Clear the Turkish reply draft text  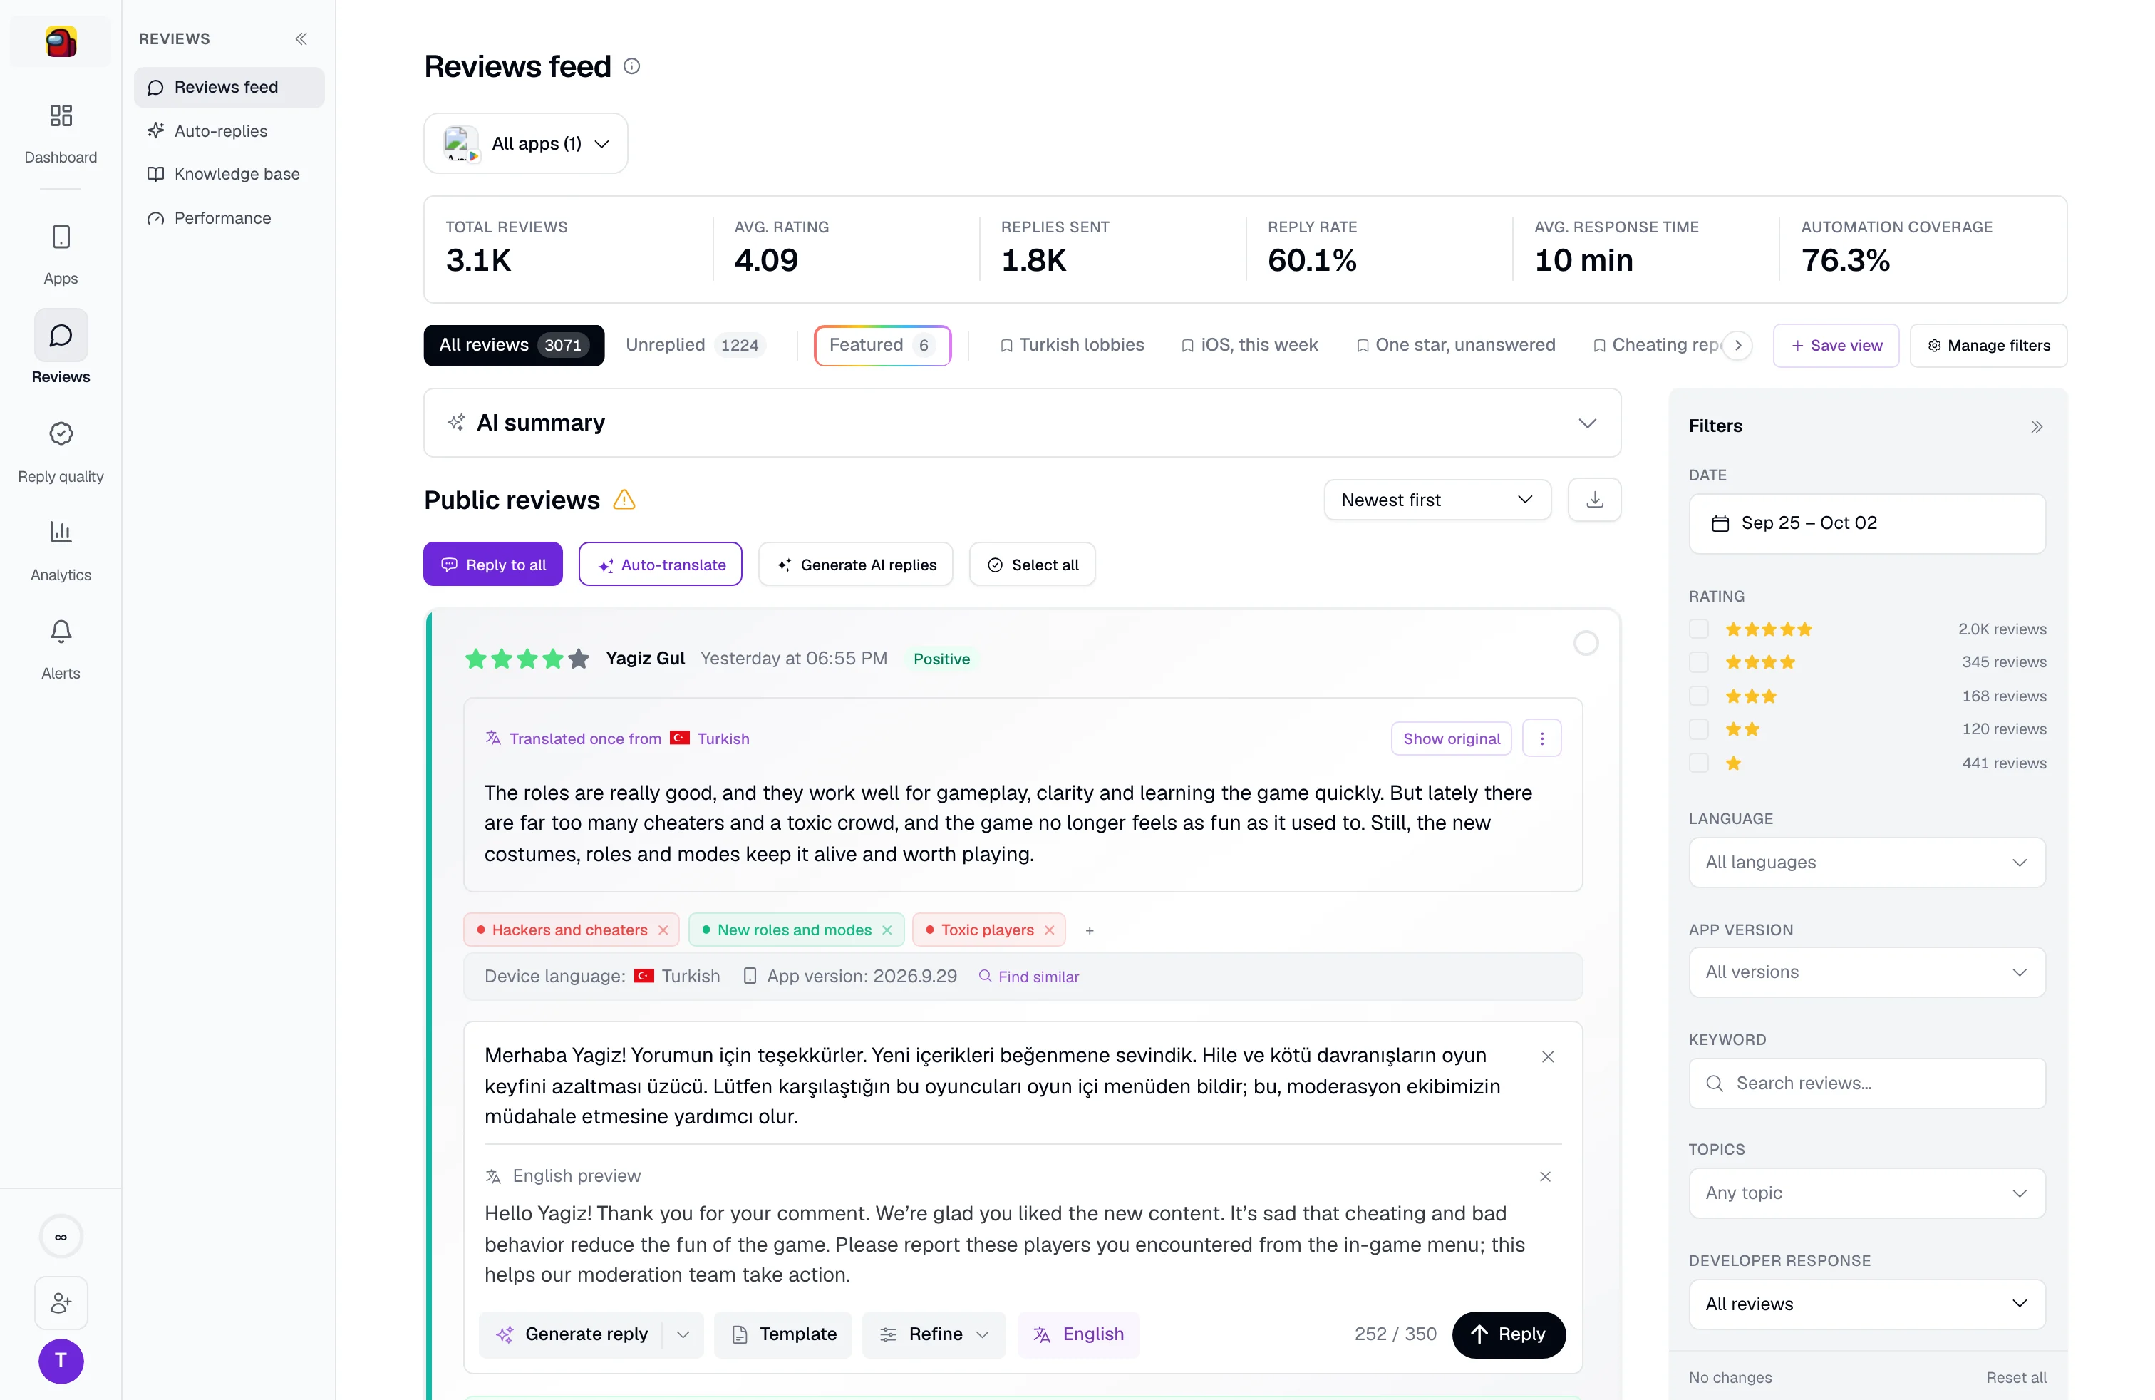[1549, 1057]
